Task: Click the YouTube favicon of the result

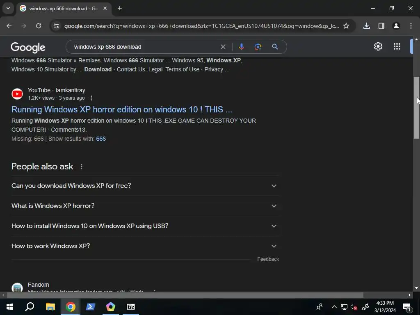Action: pyautogui.click(x=17, y=94)
